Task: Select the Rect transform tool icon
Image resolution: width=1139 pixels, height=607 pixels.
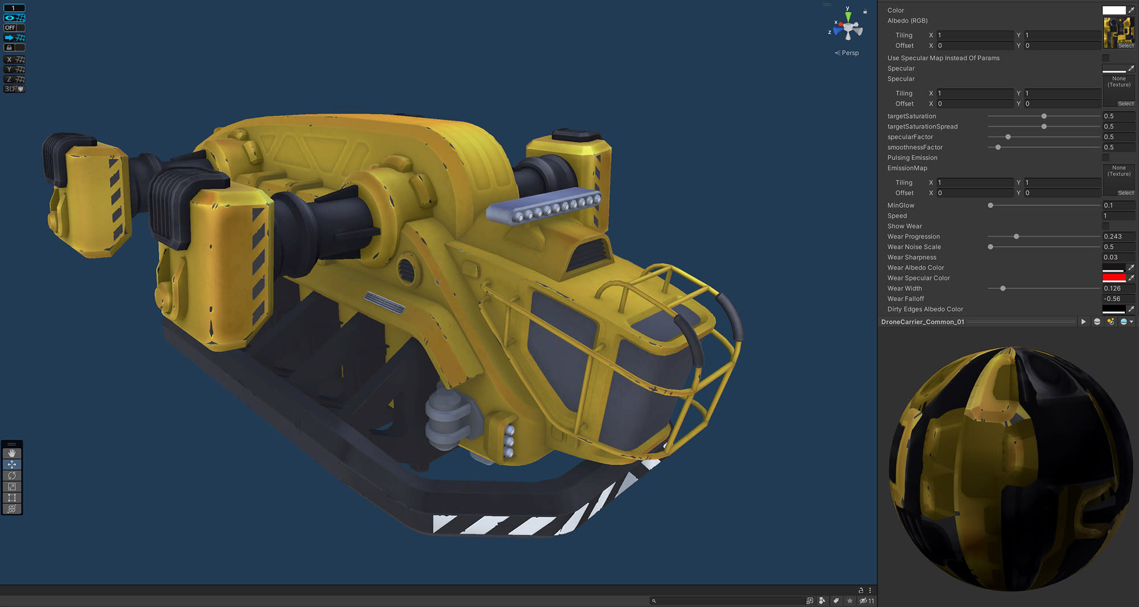Action: point(11,497)
